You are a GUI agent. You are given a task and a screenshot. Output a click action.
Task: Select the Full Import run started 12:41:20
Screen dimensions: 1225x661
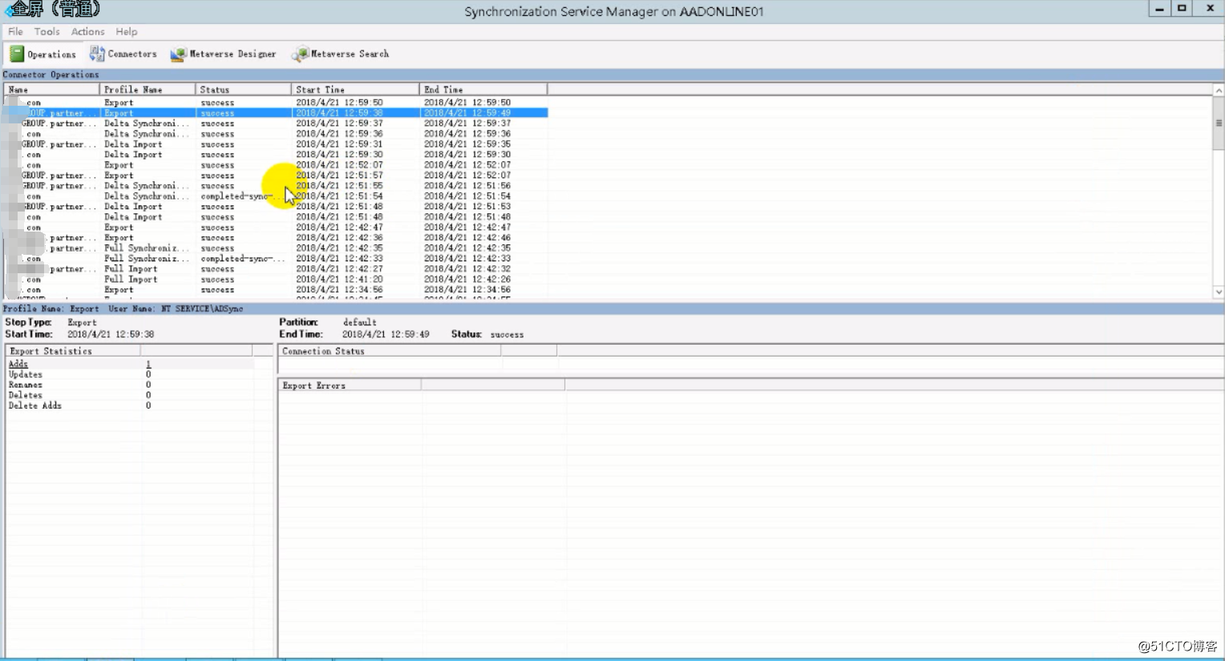[276, 280]
